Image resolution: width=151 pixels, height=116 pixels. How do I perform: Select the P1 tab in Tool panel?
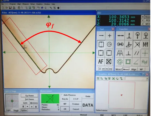pos(100,69)
